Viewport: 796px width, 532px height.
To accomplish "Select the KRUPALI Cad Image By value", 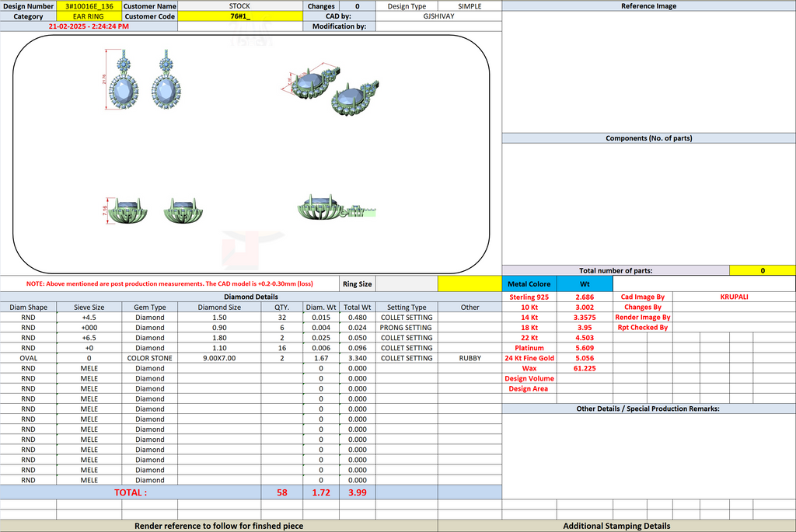I will 734,297.
